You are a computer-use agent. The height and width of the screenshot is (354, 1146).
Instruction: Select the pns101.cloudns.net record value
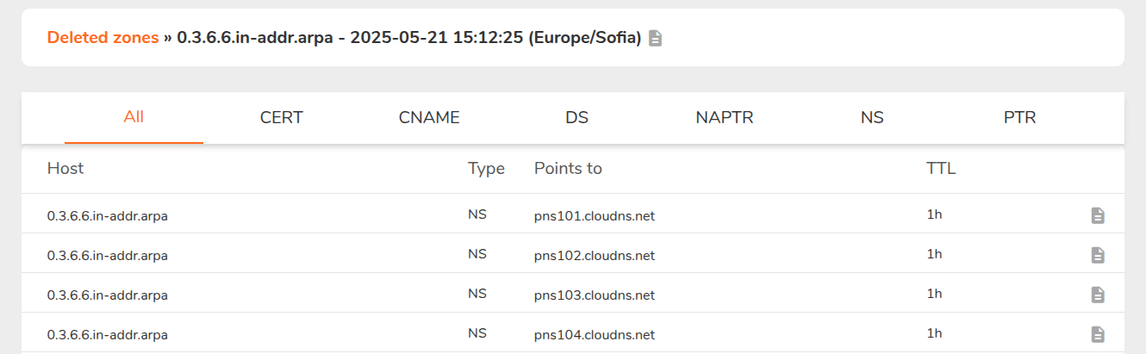tap(595, 216)
